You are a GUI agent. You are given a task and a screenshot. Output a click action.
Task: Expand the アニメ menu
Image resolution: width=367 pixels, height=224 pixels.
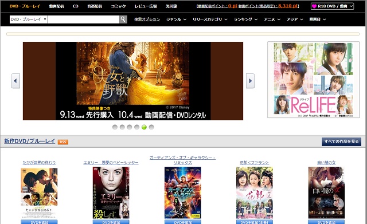point(272,19)
